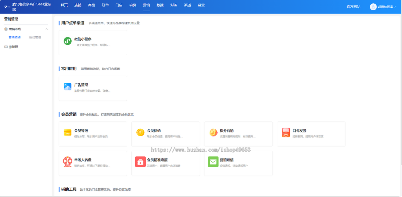Screen dimensions: 402x197
Task: Click the 会员营销 section heading
Action: pyautogui.click(x=69, y=114)
